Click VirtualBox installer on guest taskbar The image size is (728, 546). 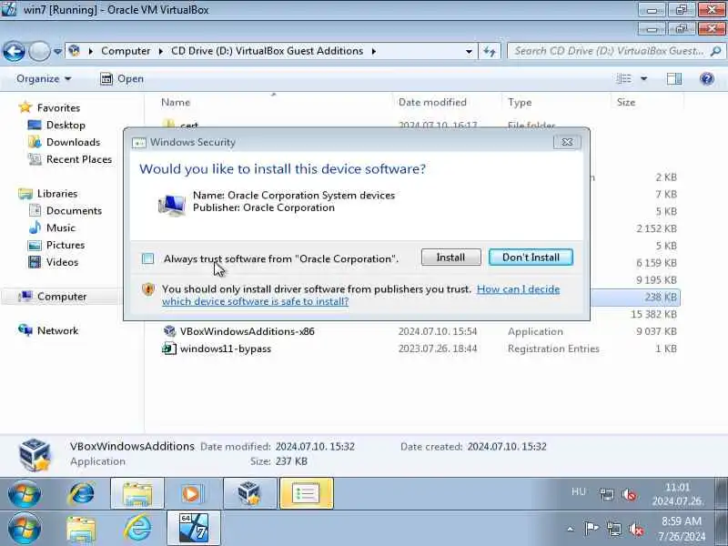tap(249, 493)
